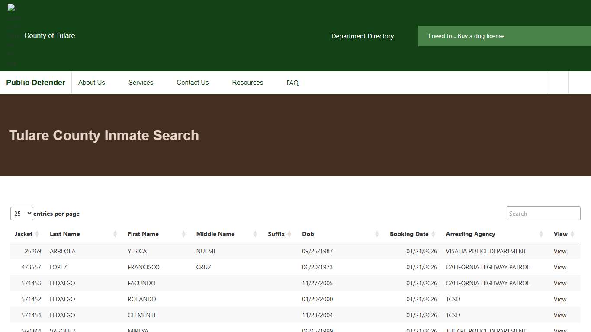Open View link for inmate ARREOLA
This screenshot has width=591, height=332.
pos(560,251)
